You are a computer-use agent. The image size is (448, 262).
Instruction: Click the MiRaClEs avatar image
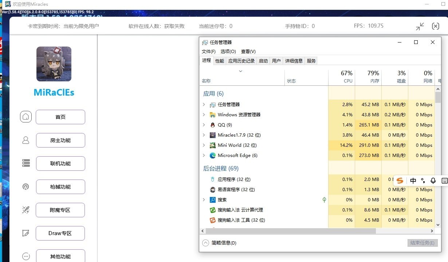54,64
